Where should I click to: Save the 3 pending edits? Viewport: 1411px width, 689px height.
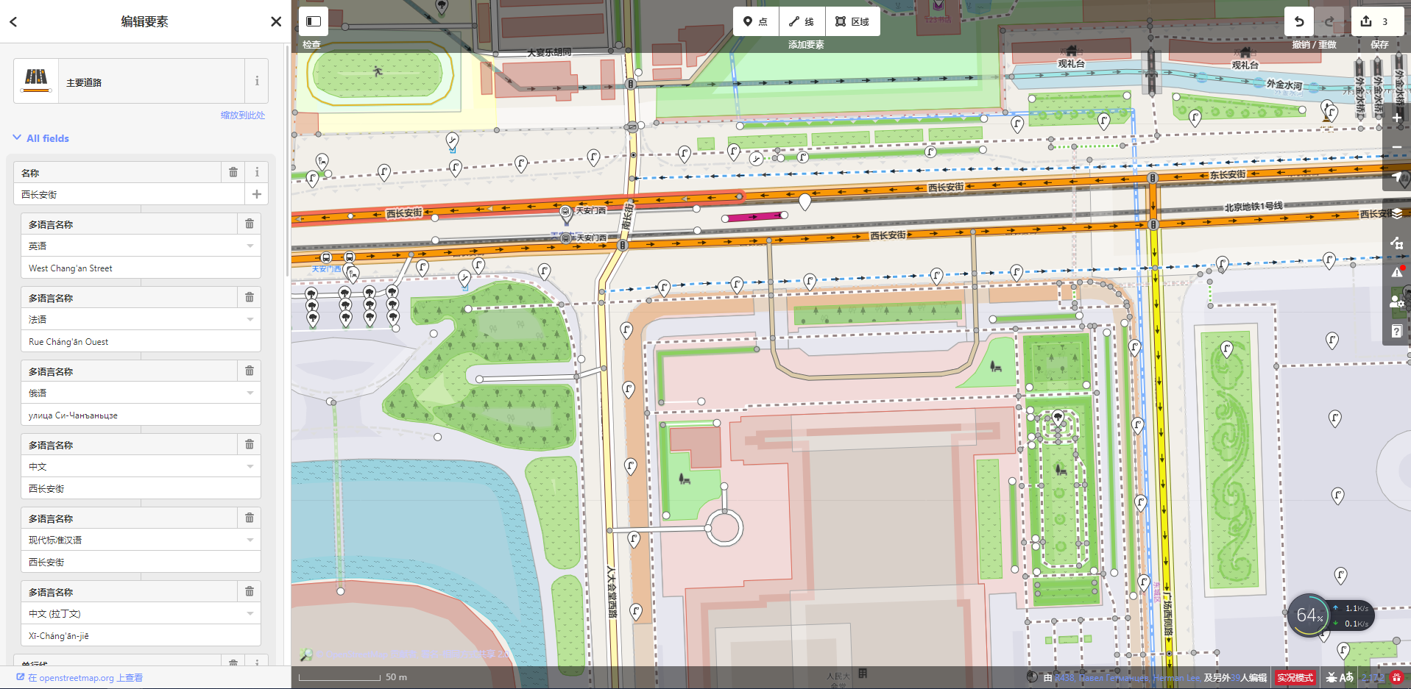(1376, 21)
